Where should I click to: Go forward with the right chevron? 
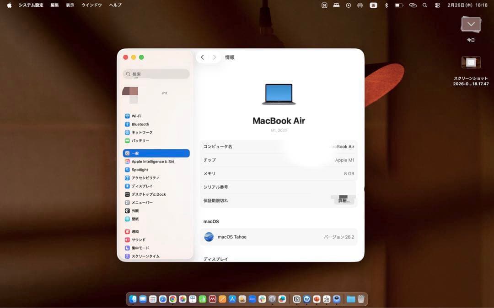click(x=214, y=57)
